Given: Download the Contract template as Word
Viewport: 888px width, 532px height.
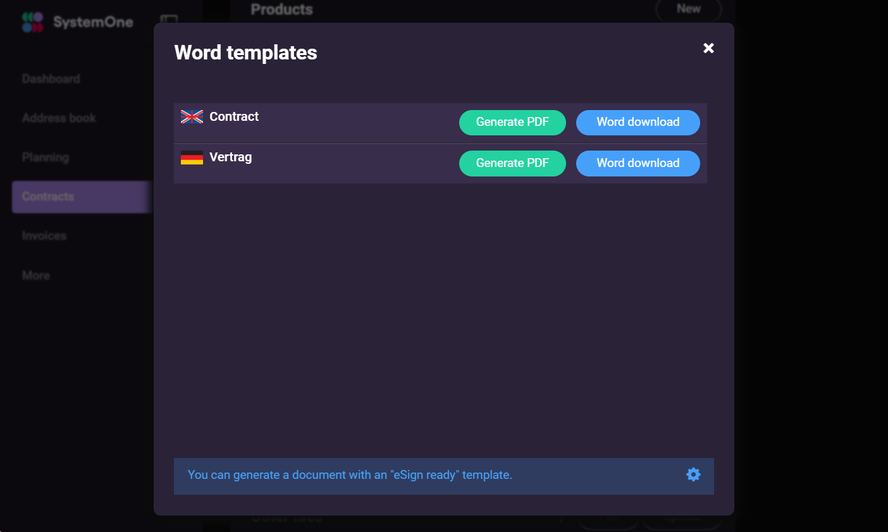Looking at the screenshot, I should 638,122.
